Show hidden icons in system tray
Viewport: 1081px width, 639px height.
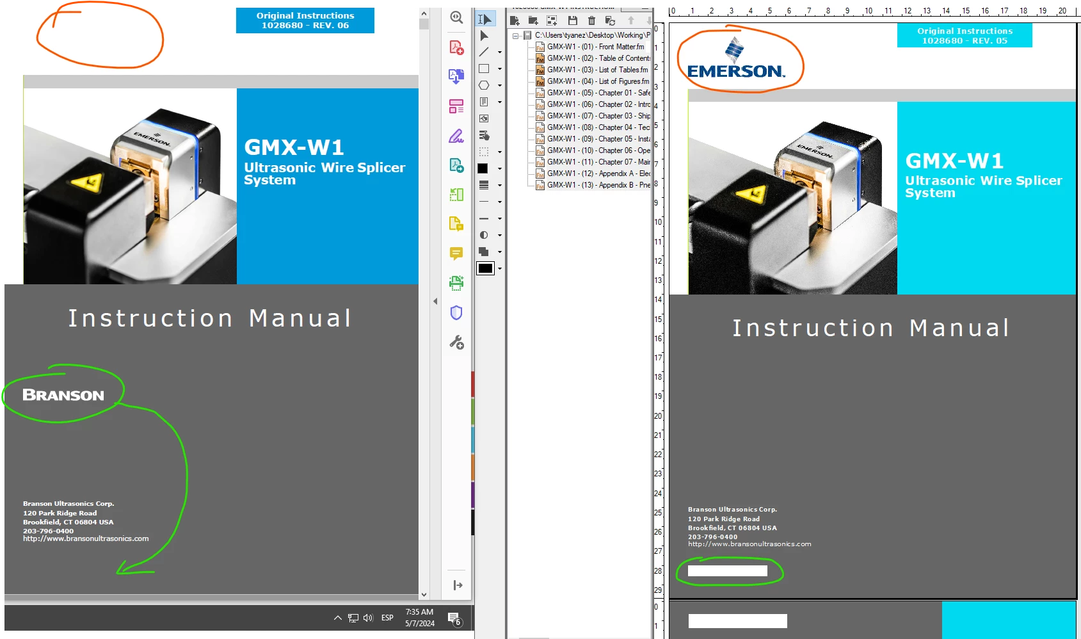click(x=337, y=618)
